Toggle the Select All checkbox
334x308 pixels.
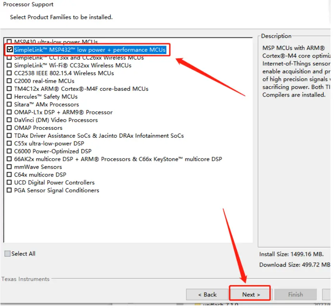tap(7, 254)
